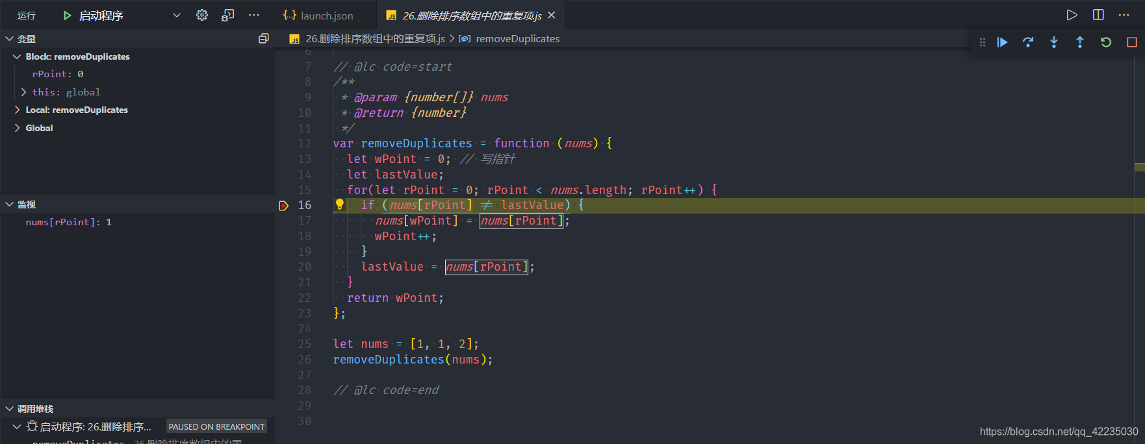Click 'return wPoint;' on line 22
This screenshot has height=444, width=1145.
coord(395,298)
